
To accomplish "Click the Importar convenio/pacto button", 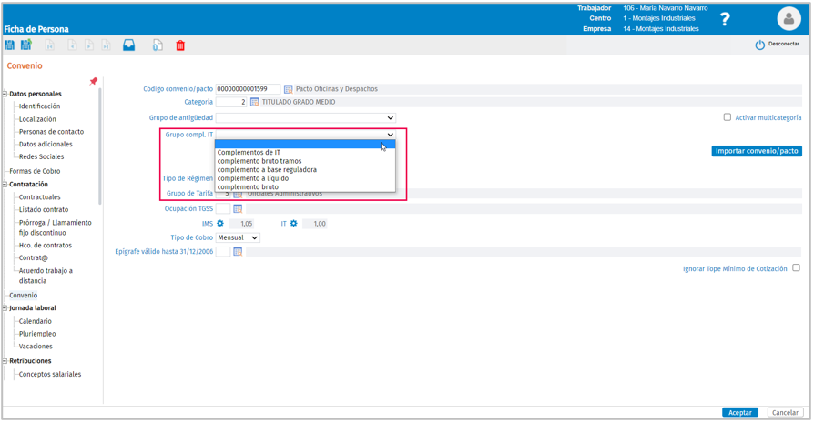I will (x=756, y=151).
